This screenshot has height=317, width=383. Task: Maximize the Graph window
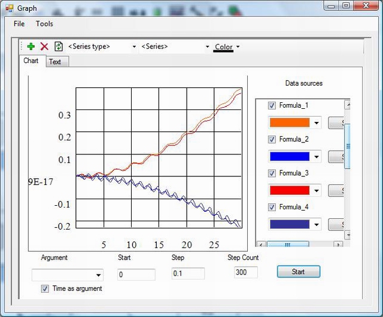[346, 5]
